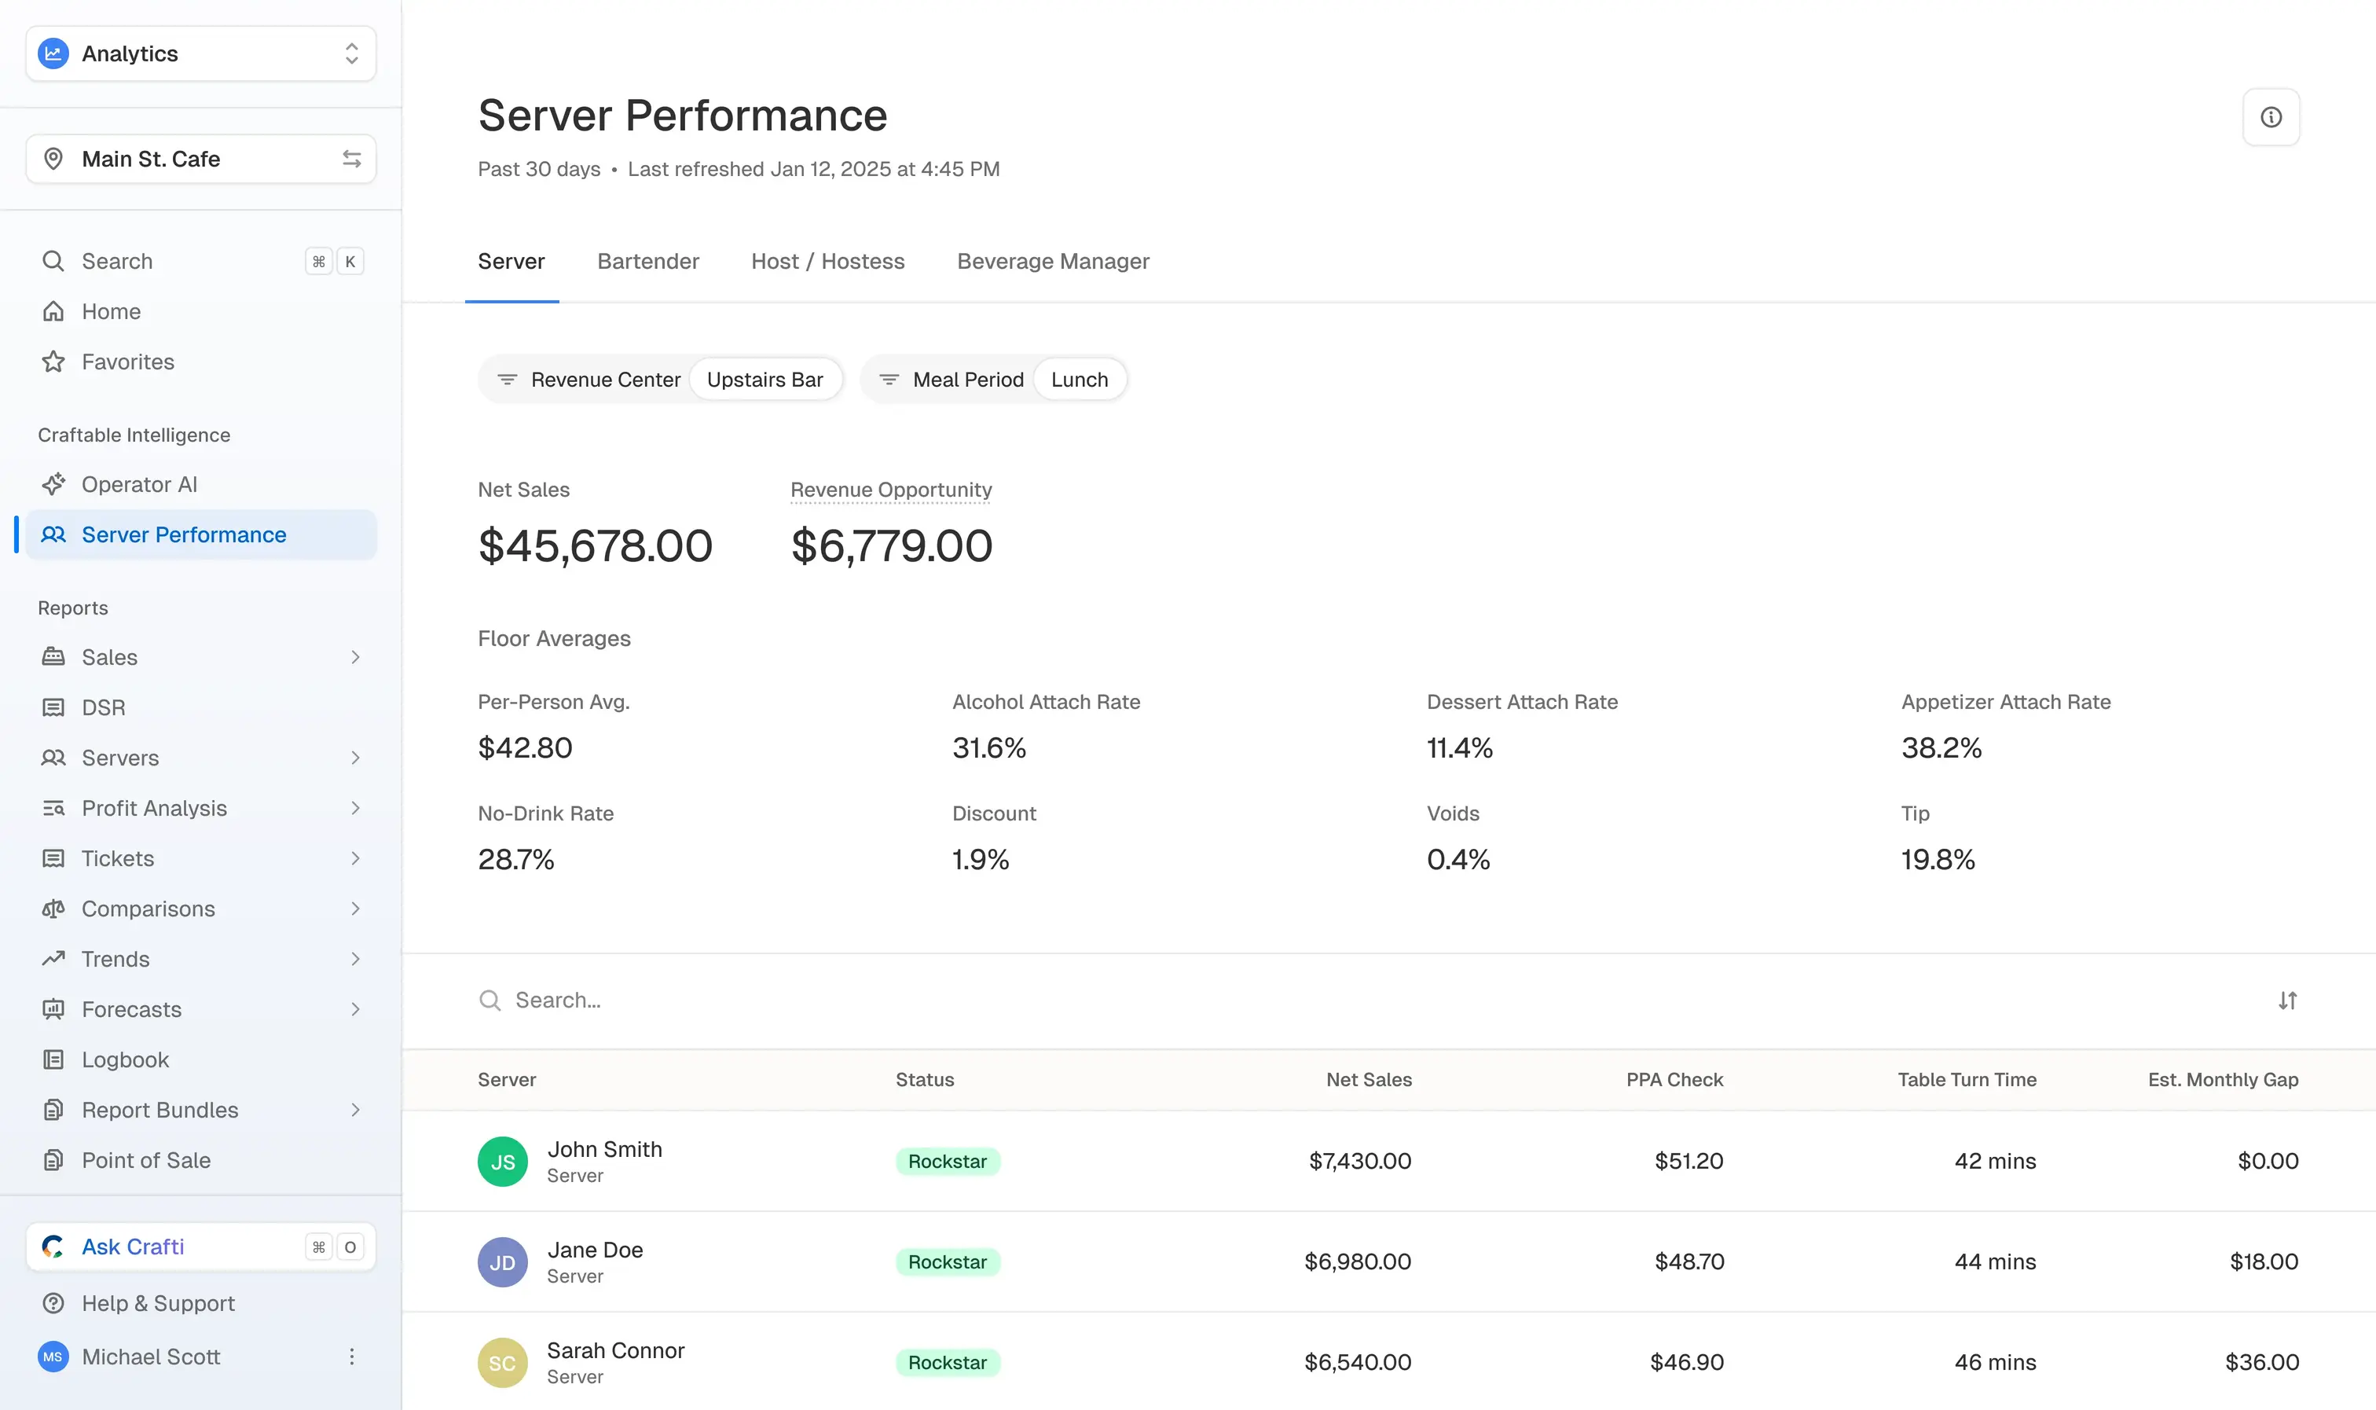Click the Crafti logo icon

point(53,1247)
